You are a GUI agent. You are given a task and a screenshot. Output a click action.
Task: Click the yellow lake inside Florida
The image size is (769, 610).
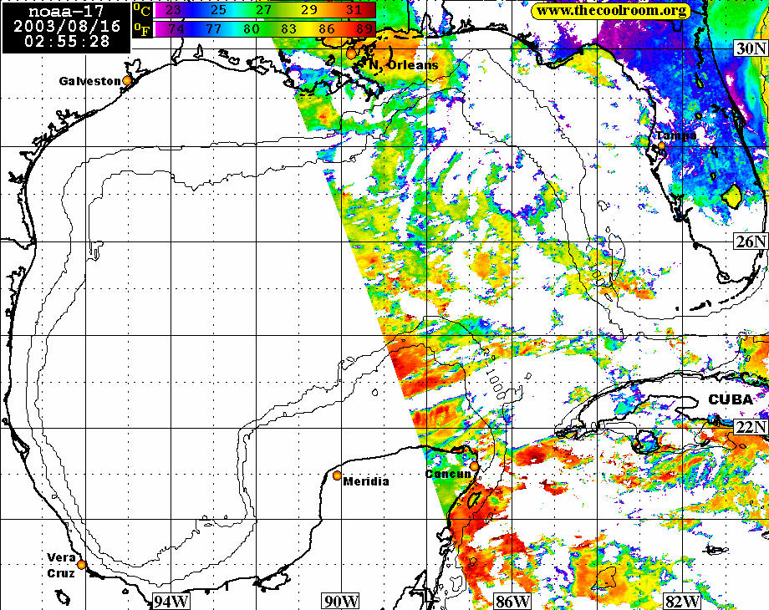coord(731,196)
